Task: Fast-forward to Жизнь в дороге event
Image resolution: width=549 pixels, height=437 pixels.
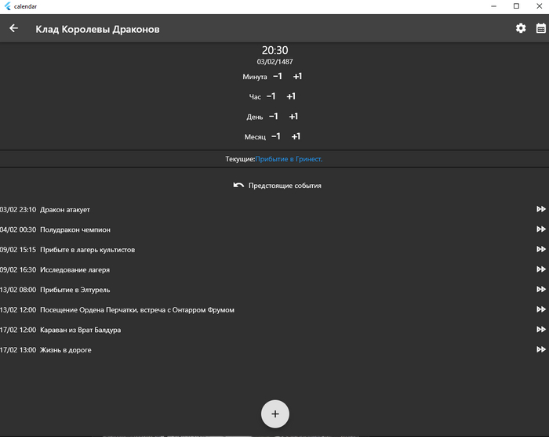Action: [x=541, y=349]
